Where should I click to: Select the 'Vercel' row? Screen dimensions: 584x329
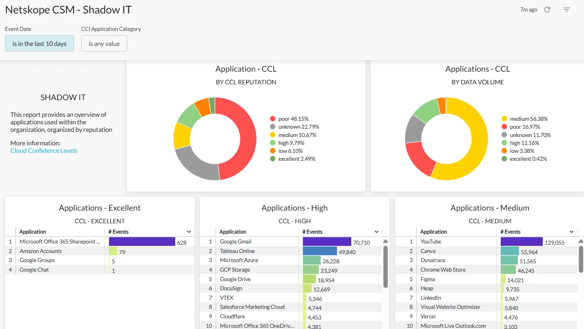(486, 316)
